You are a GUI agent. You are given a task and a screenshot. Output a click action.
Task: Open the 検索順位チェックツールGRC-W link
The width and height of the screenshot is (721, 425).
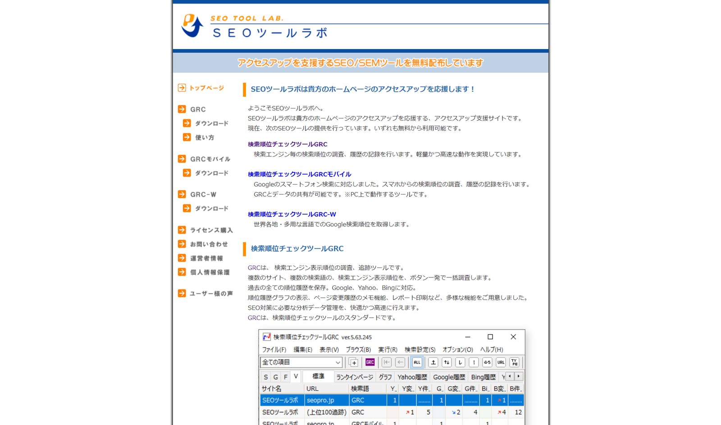[x=292, y=214]
